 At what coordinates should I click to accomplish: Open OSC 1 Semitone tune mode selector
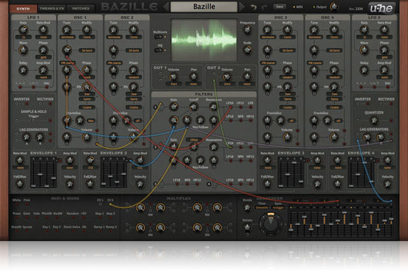tap(67, 37)
